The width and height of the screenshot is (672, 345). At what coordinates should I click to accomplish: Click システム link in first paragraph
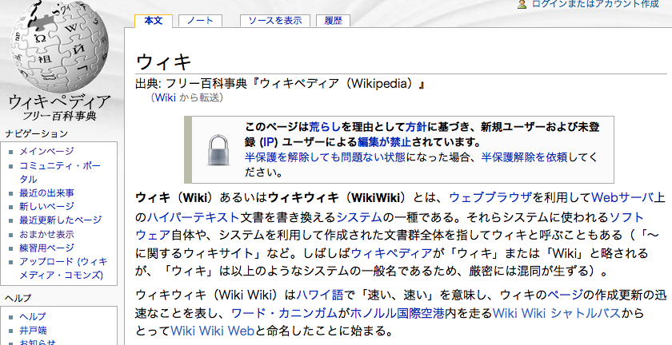click(359, 217)
